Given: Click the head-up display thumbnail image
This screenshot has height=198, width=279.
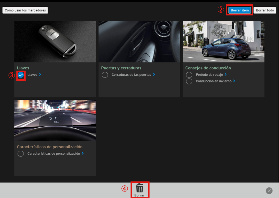Looking at the screenshot, I should coord(55,120).
